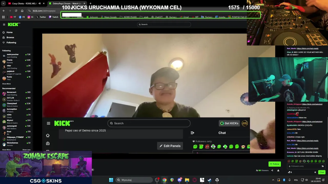Click the channel points icon showing 0
The image size is (328, 184).
coord(290,172)
